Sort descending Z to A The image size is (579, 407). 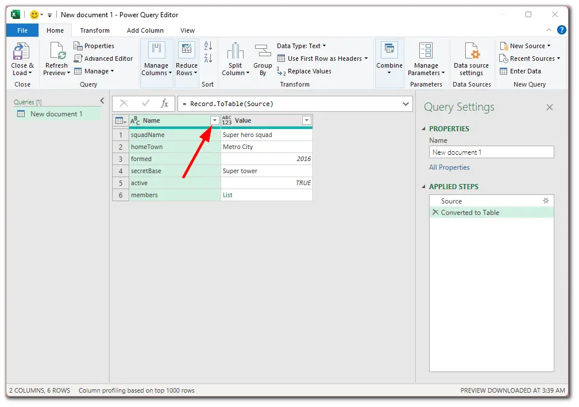pyautogui.click(x=208, y=58)
